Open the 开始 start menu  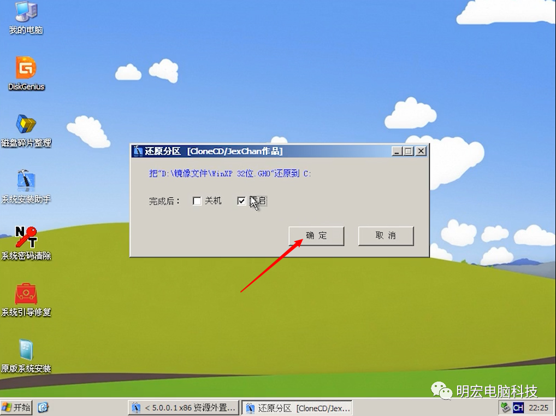pos(16,407)
